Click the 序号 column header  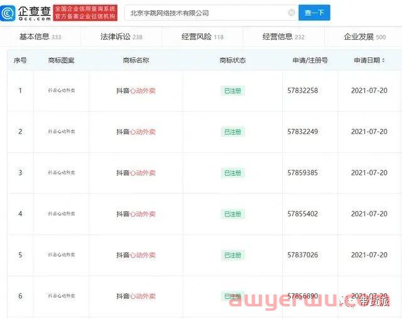tap(20, 60)
